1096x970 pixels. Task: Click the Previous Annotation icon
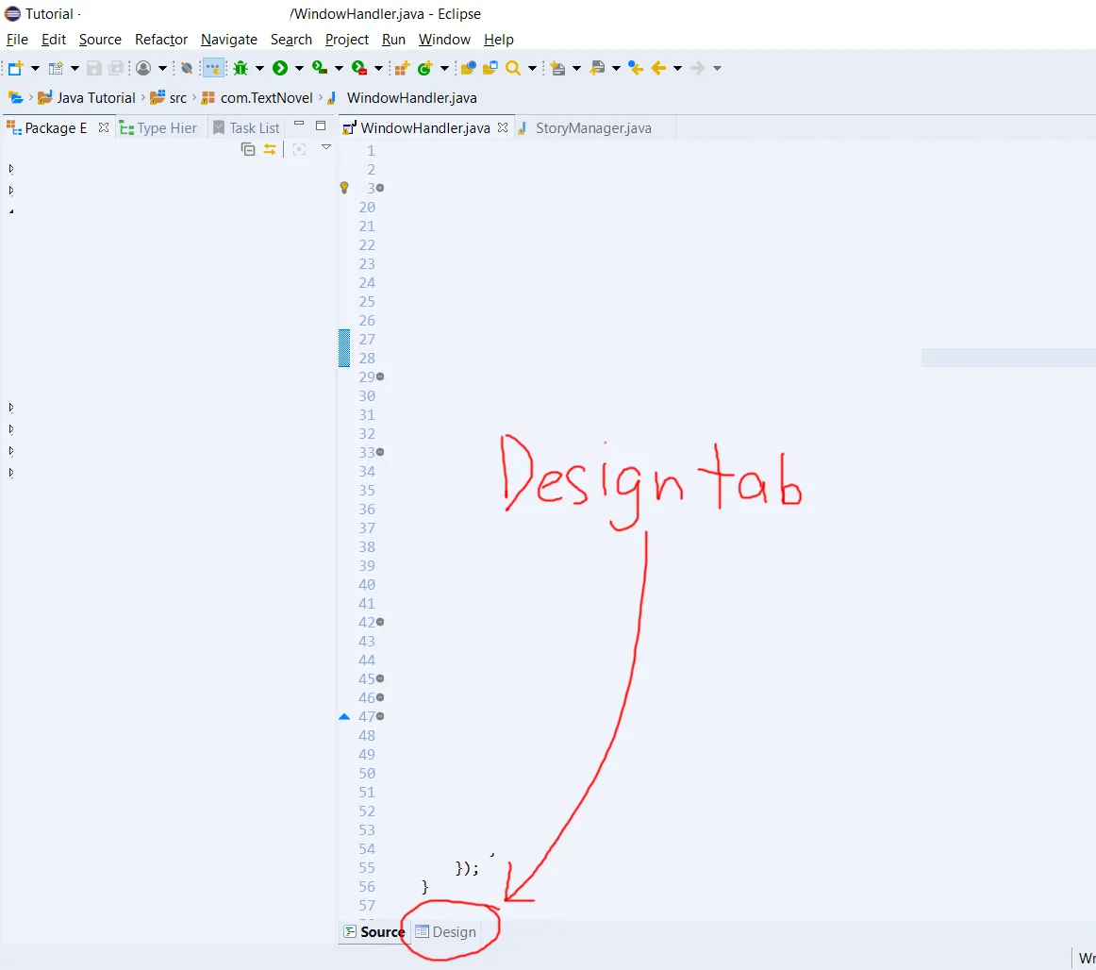click(597, 68)
